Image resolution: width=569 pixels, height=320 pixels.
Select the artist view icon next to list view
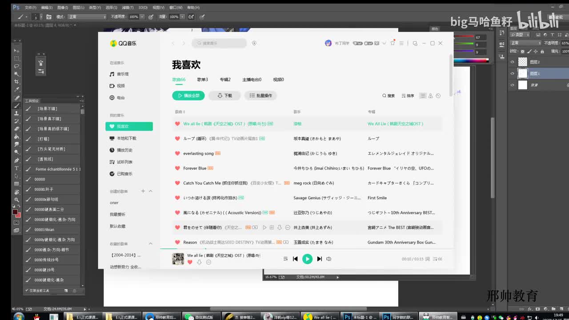point(430,96)
